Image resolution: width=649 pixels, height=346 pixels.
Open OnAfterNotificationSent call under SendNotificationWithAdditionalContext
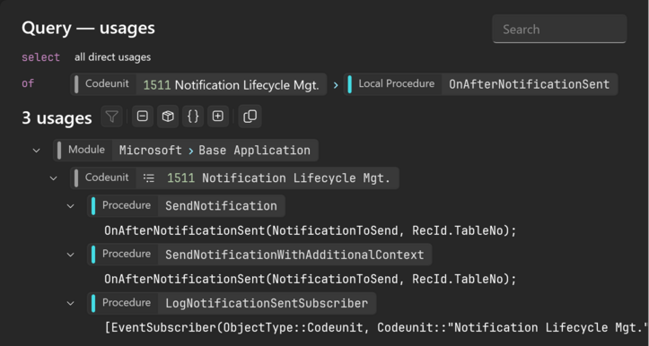pos(311,279)
